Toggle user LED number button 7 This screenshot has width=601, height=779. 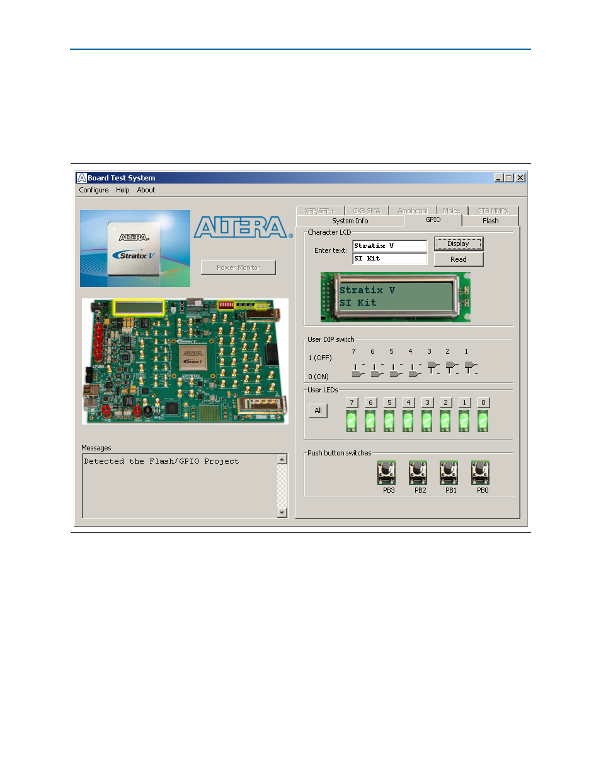[352, 402]
